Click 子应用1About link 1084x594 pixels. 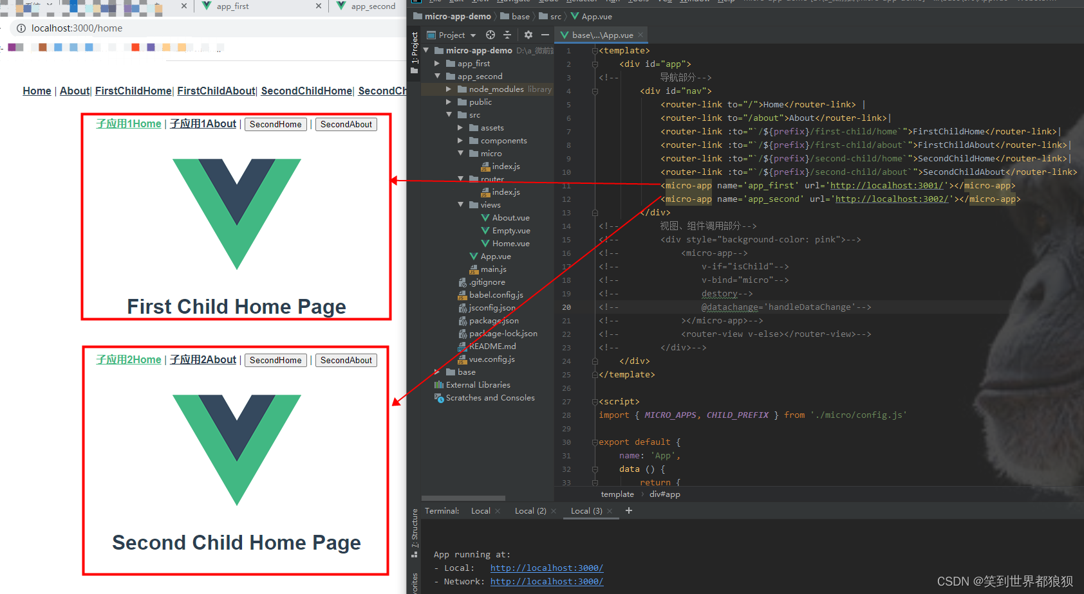pos(203,124)
